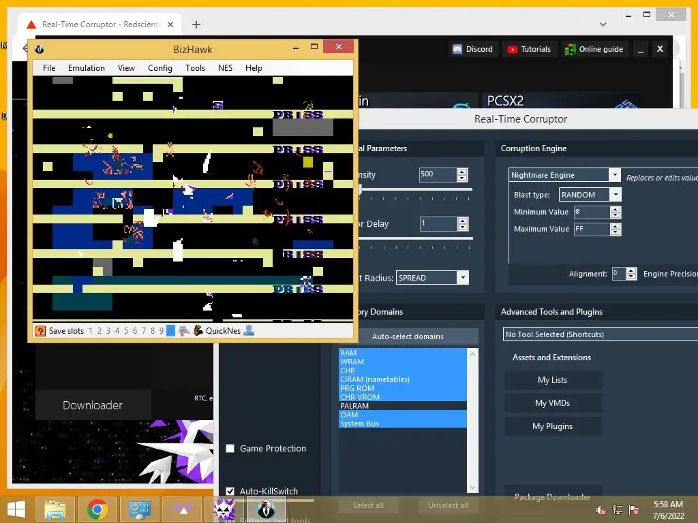
Task: Open the Emulation menu
Action: click(x=87, y=68)
